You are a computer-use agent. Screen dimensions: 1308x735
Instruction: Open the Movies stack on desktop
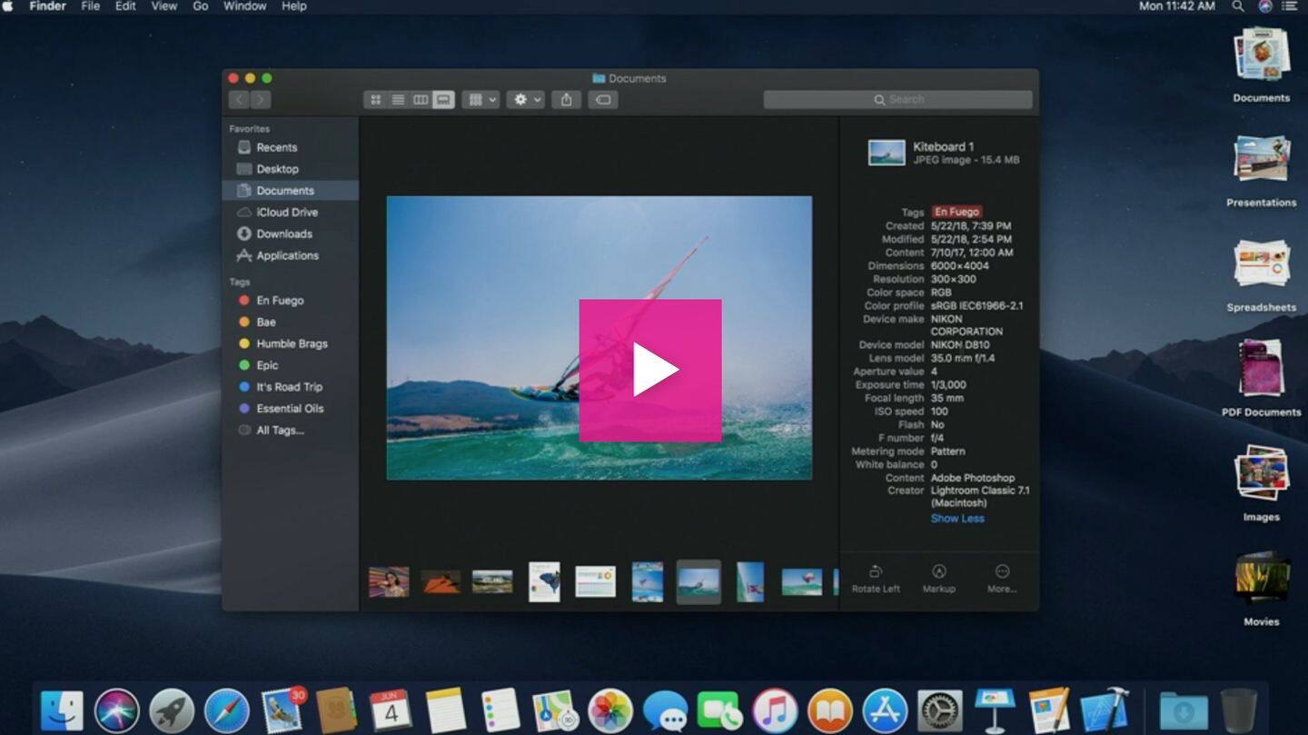(1261, 589)
